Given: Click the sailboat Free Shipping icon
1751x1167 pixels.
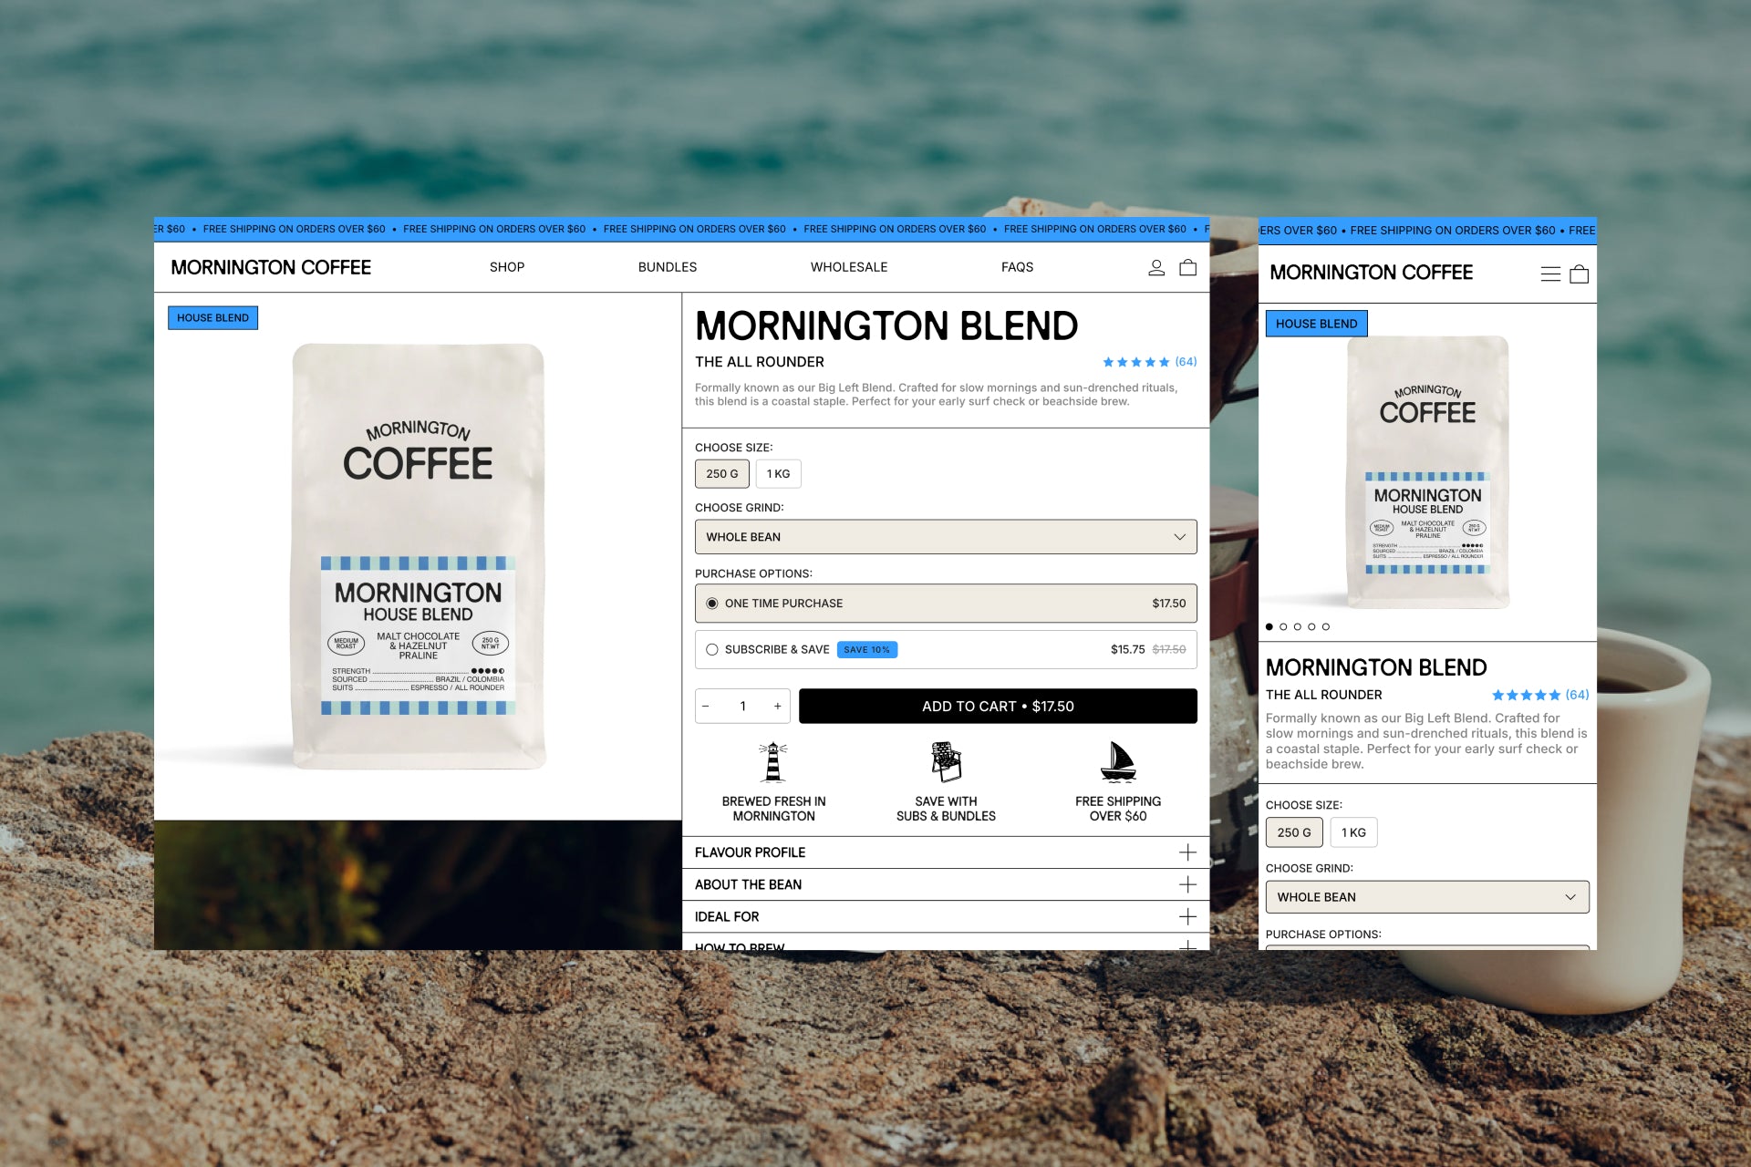Looking at the screenshot, I should click(1118, 762).
